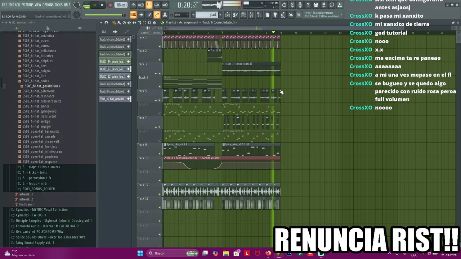Screen dimensions: 461x259
Task: Open the Line snap dropdown
Action: click(x=182, y=15)
